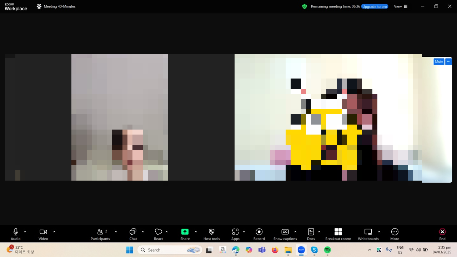
Task: Open the weather widget 32°C
Action: (21, 250)
